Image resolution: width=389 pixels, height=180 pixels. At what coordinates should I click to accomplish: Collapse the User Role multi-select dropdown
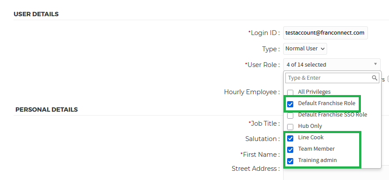(331, 64)
